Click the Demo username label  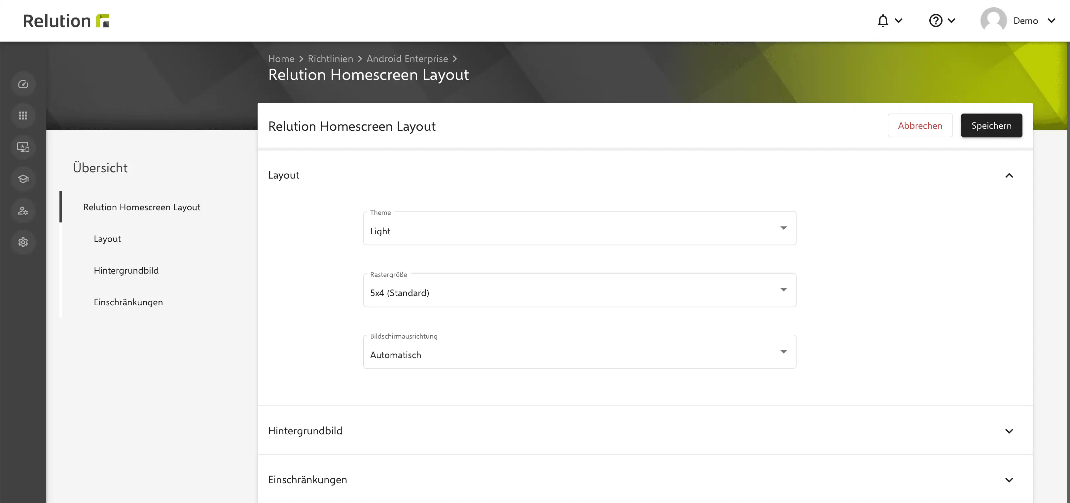pyautogui.click(x=1025, y=21)
